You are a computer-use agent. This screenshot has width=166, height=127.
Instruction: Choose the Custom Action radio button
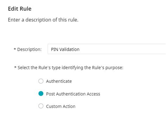(41, 106)
